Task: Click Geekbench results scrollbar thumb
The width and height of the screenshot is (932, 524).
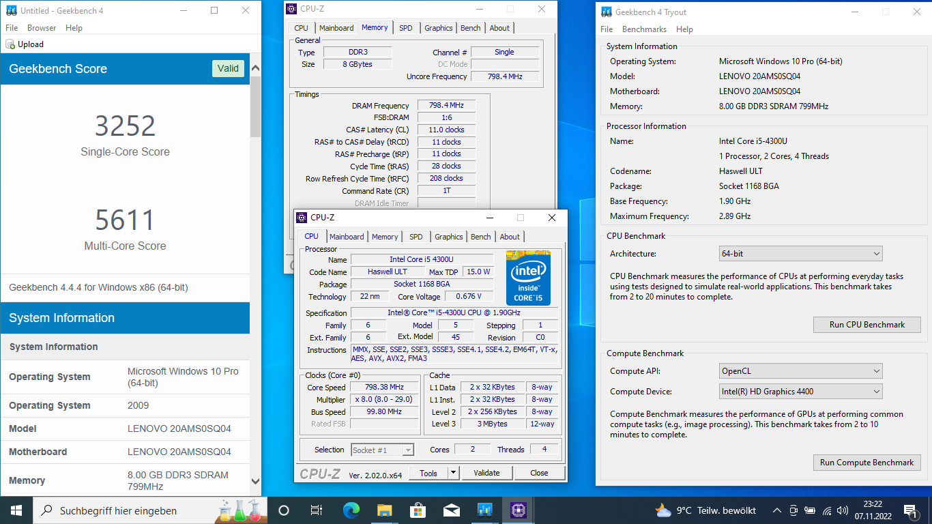Action: (x=255, y=106)
